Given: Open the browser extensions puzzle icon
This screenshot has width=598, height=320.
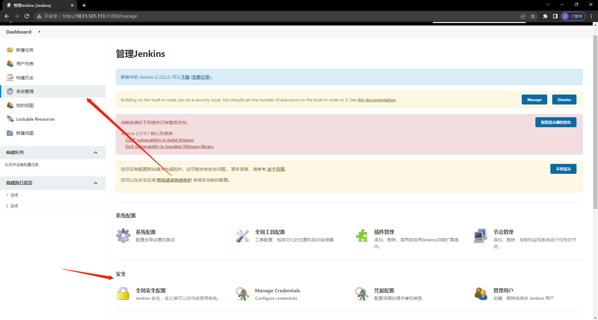Looking at the screenshot, I should [x=545, y=16].
